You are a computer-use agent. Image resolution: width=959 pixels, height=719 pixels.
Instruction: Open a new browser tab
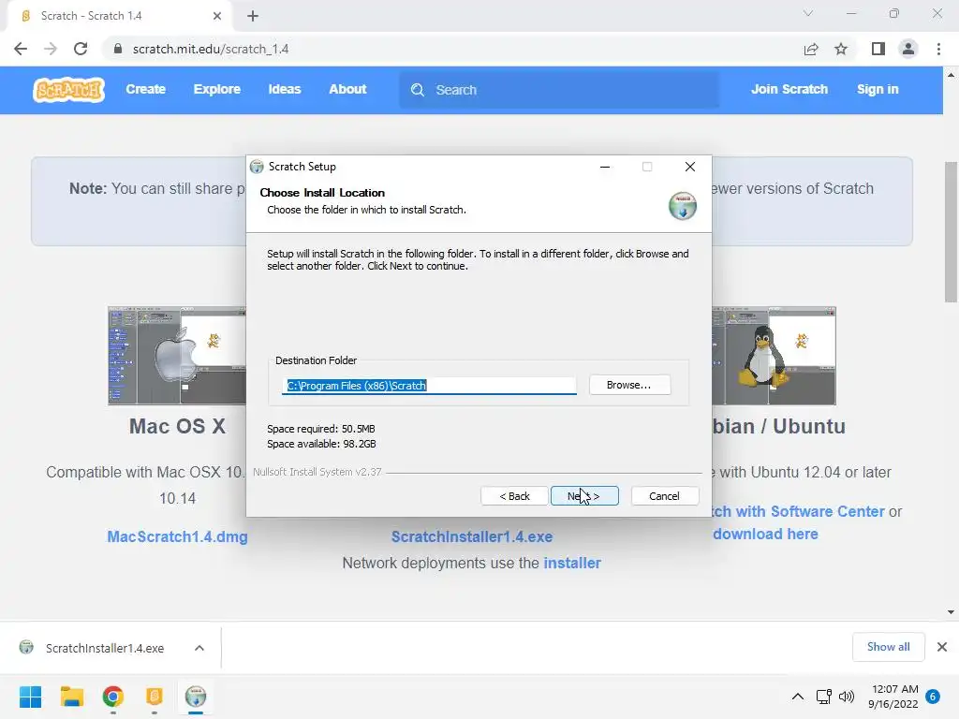pyautogui.click(x=253, y=16)
